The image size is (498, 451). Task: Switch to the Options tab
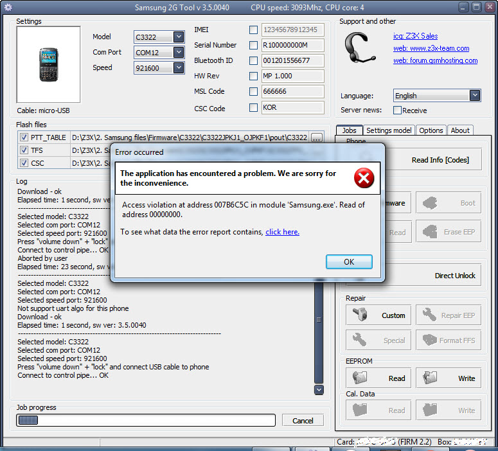pos(431,130)
